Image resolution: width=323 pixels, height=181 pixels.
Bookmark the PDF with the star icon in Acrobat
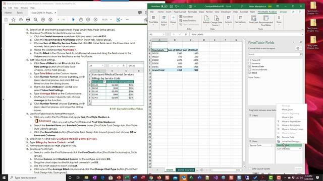(x=14, y=20)
